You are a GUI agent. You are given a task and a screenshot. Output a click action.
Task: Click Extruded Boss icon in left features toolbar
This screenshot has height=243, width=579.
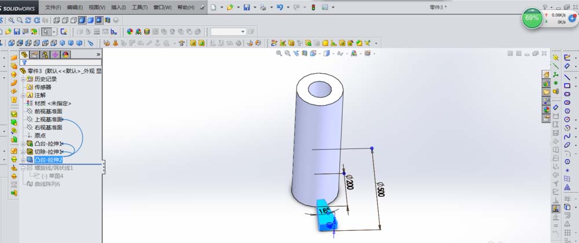[14, 58]
